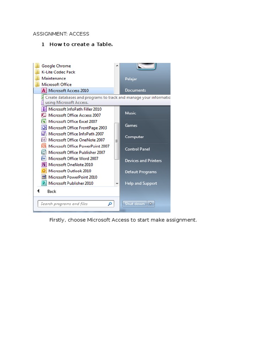Image resolution: width=273 pixels, height=364 pixels.
Task: Click the PowerPoint 2010 icon
Action: (x=44, y=177)
